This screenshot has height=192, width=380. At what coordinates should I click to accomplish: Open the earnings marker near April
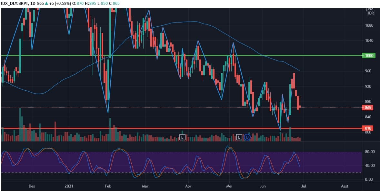pyautogui.click(x=182, y=137)
